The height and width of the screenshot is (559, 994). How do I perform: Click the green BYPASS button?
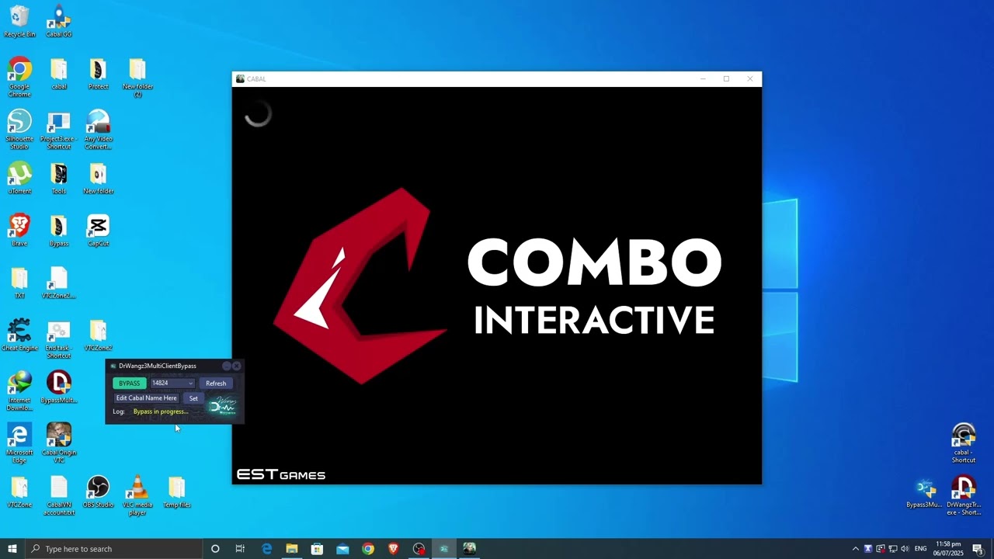[x=129, y=384]
